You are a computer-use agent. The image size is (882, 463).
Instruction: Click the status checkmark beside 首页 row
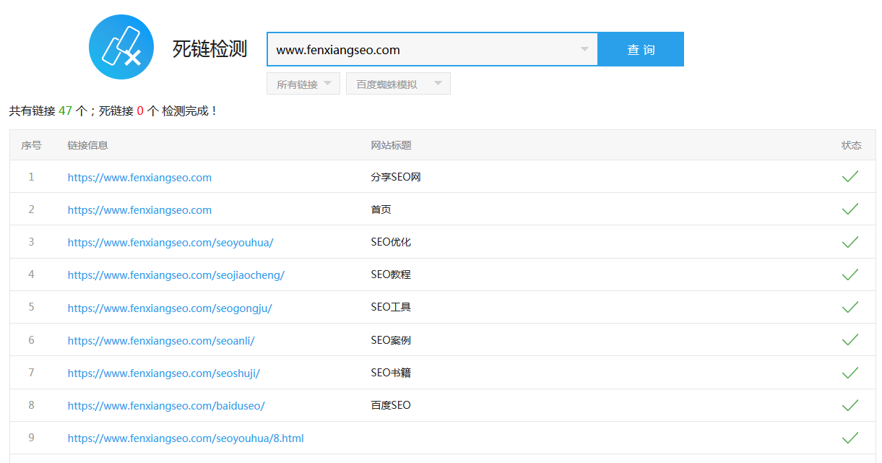coord(850,209)
